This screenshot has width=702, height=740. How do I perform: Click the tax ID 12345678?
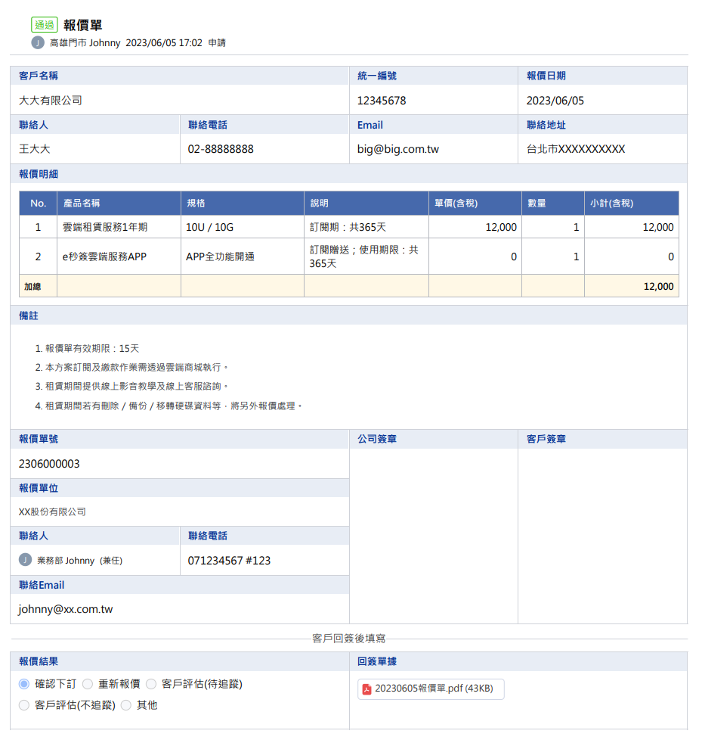(382, 101)
